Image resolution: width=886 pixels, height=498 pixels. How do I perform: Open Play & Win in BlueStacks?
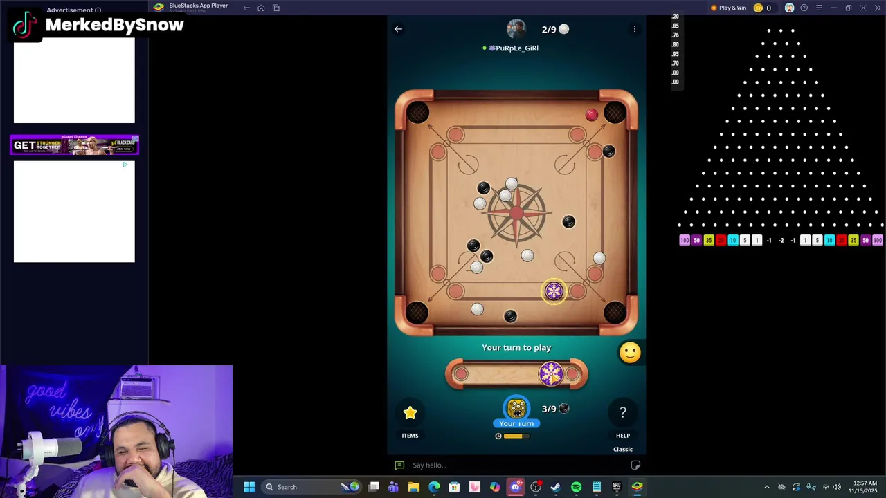click(x=728, y=8)
